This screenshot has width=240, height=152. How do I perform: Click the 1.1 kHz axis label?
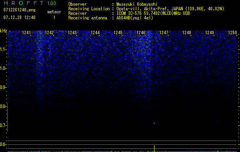3,49
